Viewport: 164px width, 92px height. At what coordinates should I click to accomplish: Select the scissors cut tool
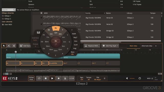14,46
